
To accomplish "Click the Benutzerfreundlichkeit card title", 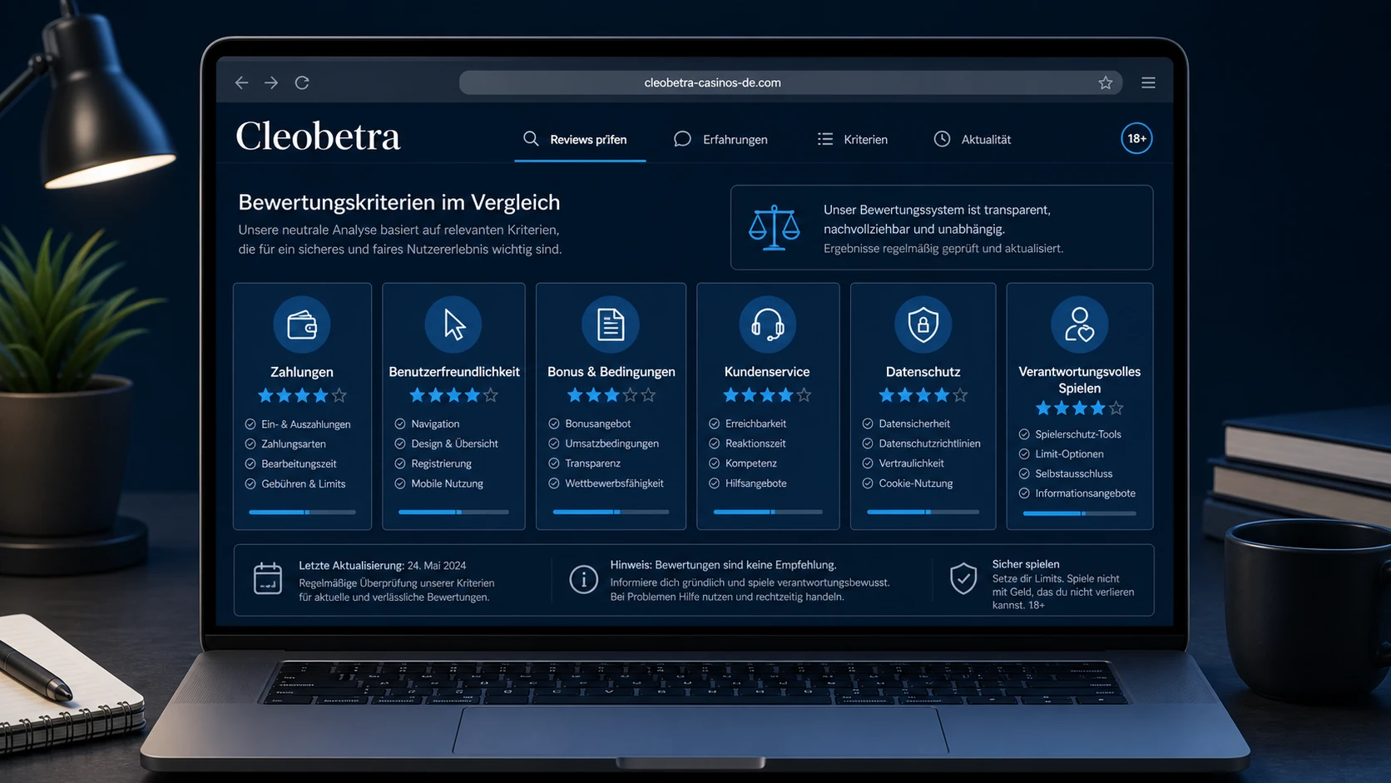I will pyautogui.click(x=454, y=372).
